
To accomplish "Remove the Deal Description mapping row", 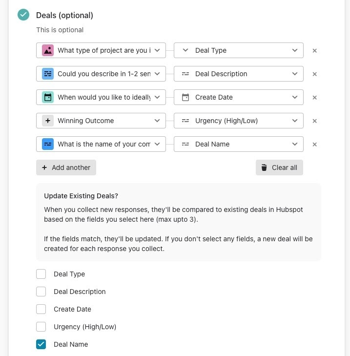I will [314, 74].
